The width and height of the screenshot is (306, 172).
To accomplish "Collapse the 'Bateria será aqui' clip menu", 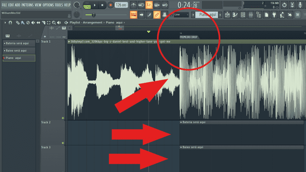I will [x=181, y=122].
